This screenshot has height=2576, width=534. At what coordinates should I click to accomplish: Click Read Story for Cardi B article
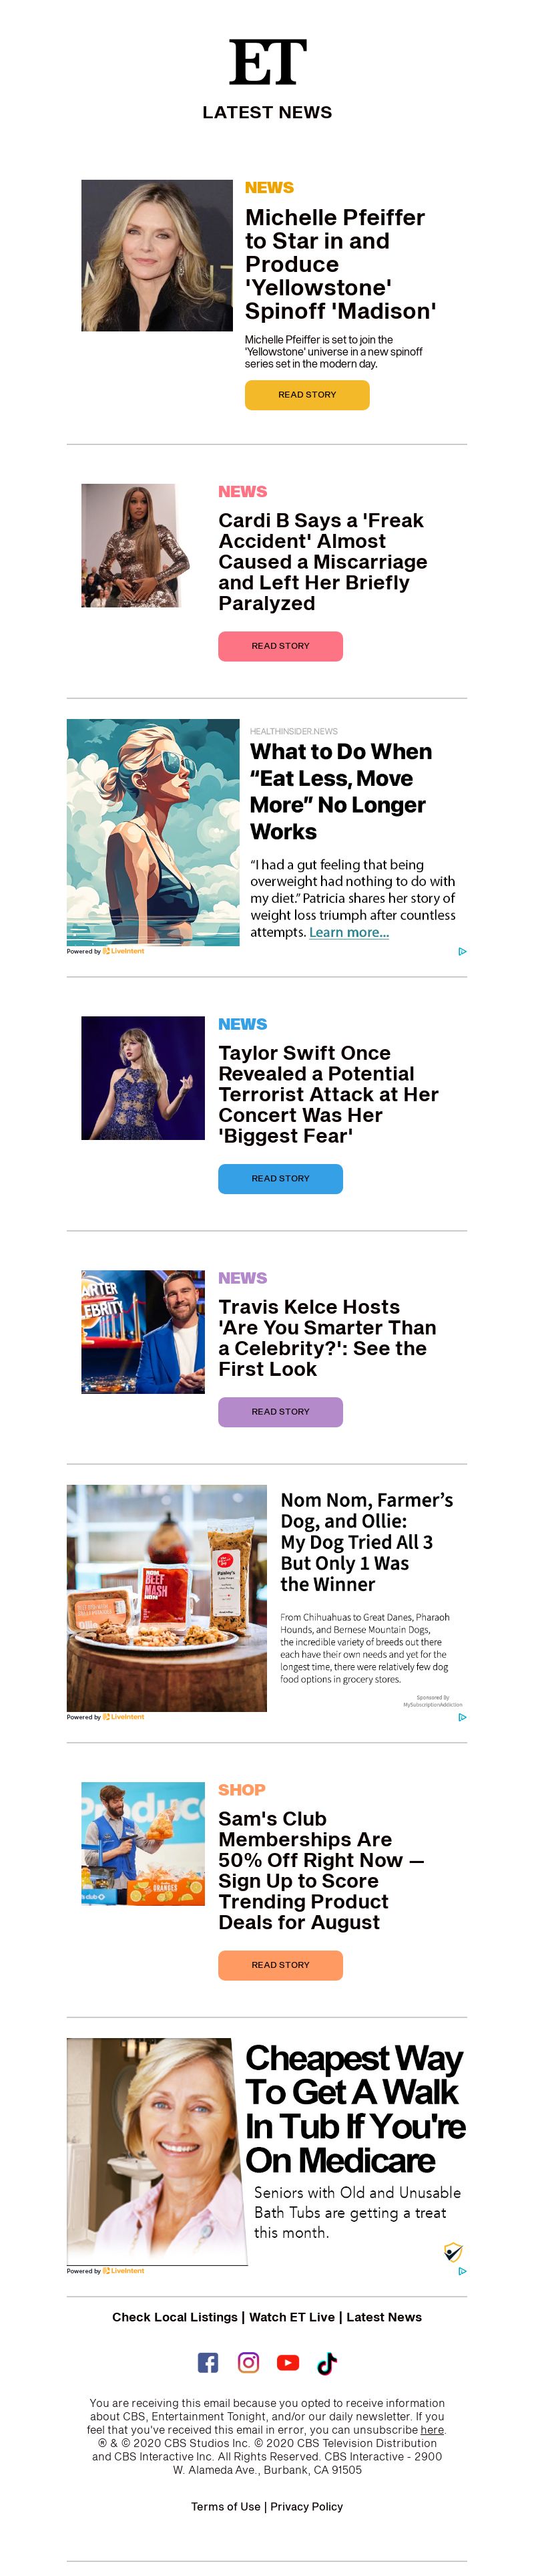pyautogui.click(x=280, y=646)
